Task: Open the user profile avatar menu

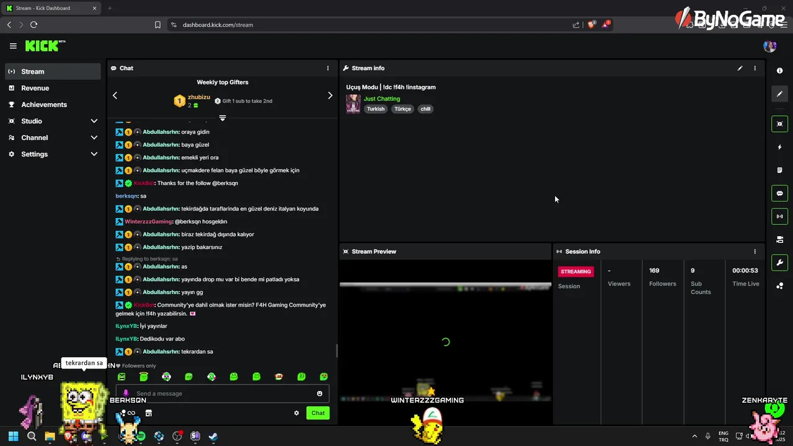Action: 769,46
